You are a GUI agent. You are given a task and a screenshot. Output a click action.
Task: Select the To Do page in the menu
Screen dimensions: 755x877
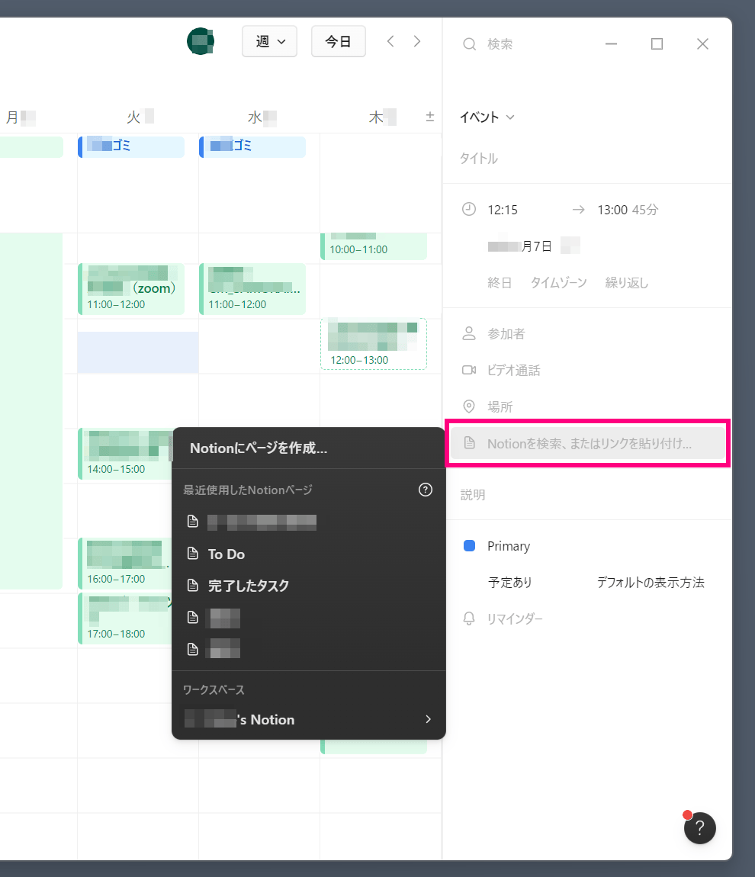coord(227,554)
